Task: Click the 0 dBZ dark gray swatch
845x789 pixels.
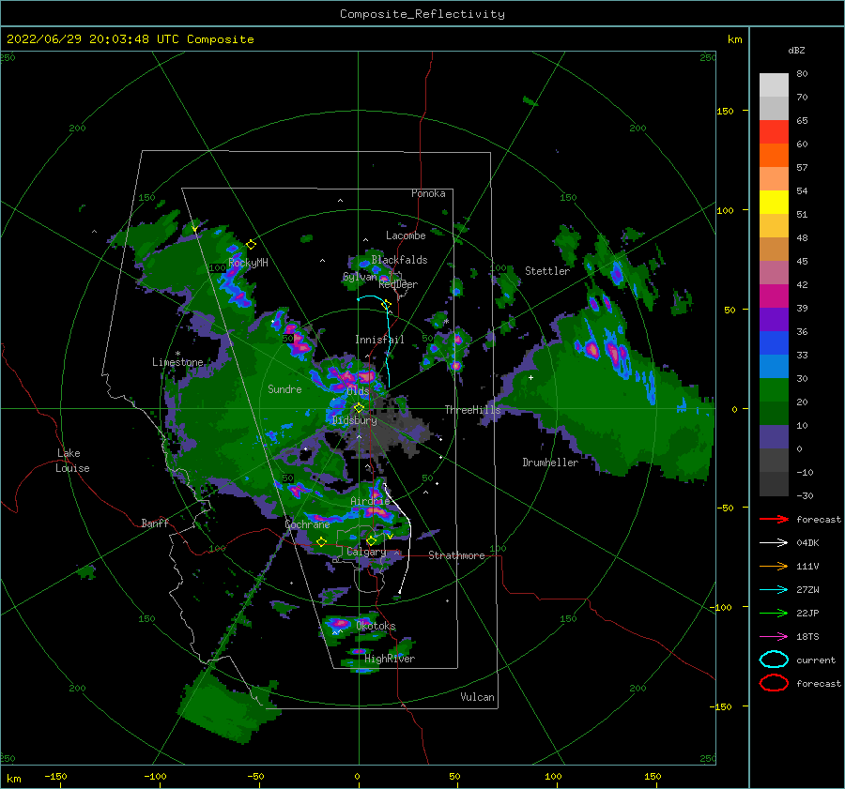Action: tap(774, 460)
